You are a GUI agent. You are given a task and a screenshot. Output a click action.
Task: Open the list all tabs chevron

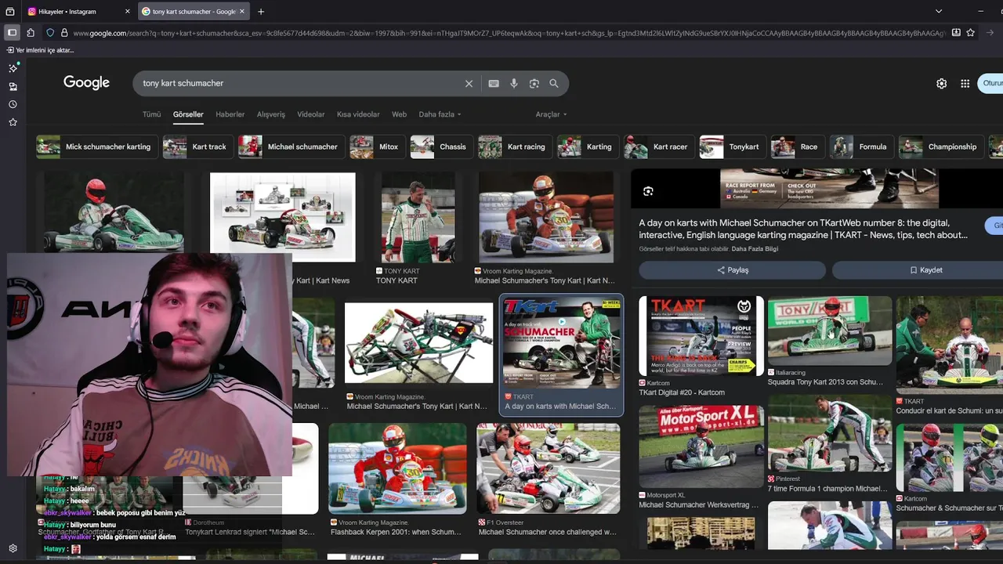coord(939,12)
